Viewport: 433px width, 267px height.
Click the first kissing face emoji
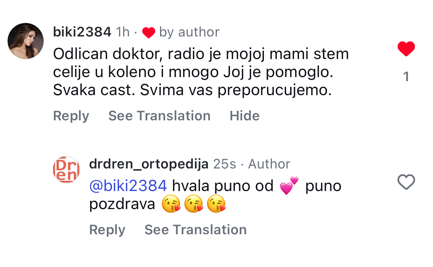[171, 204]
